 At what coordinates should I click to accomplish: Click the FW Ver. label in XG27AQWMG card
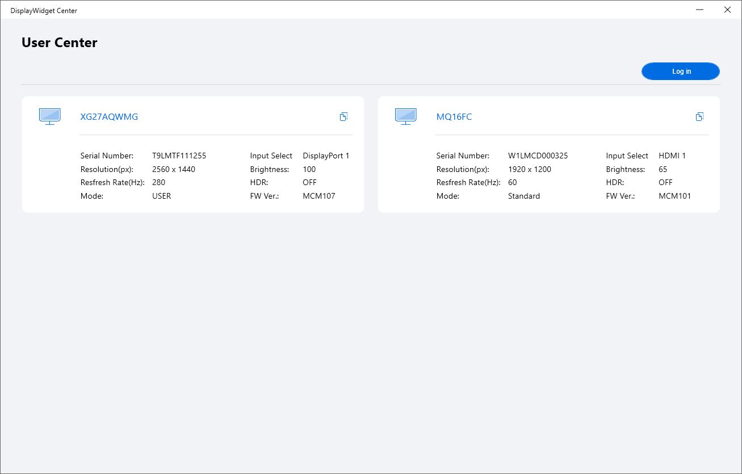[x=265, y=196]
